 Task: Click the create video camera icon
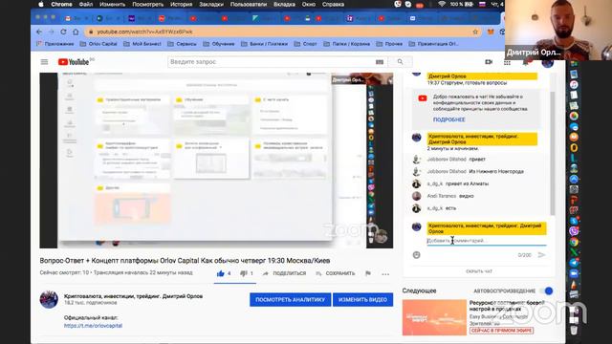click(x=489, y=62)
